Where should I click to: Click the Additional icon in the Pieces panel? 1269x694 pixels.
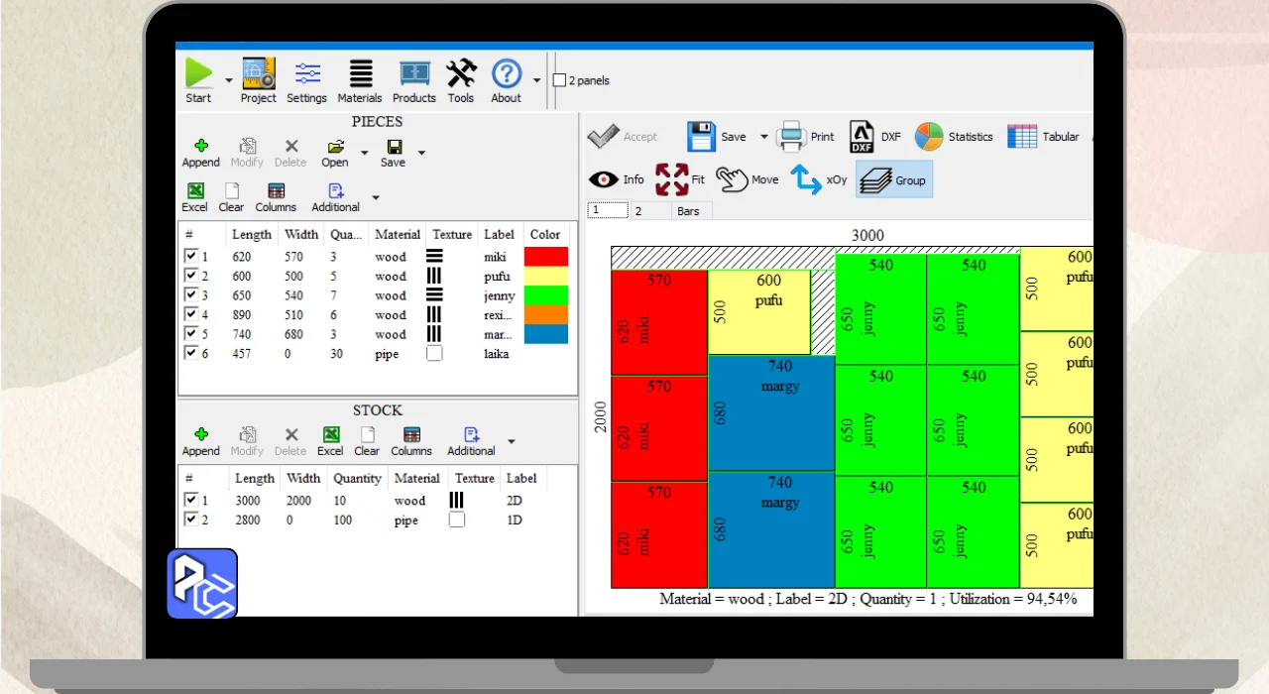335,190
